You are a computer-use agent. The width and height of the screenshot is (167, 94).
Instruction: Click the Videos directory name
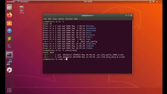pos(89,48)
